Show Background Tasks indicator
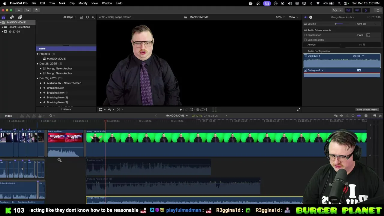Image resolution: width=384 pixels, height=216 pixels. (36, 10)
